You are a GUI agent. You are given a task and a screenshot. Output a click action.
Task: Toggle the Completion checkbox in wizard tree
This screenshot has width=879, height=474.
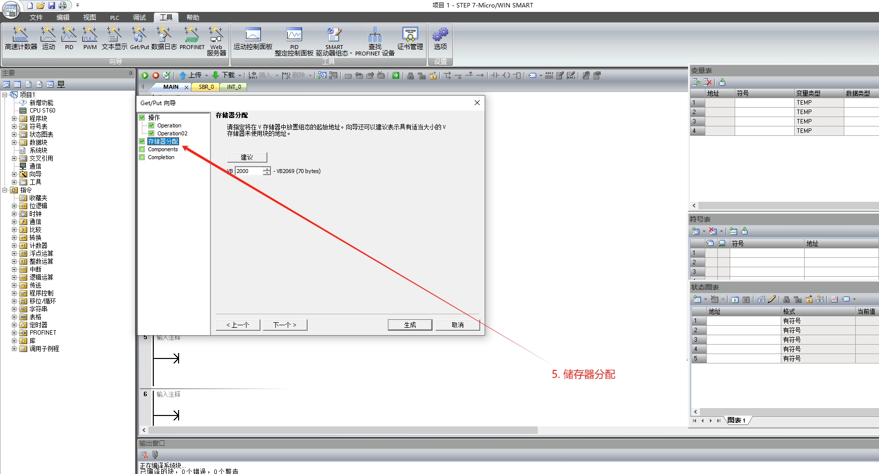(x=142, y=157)
